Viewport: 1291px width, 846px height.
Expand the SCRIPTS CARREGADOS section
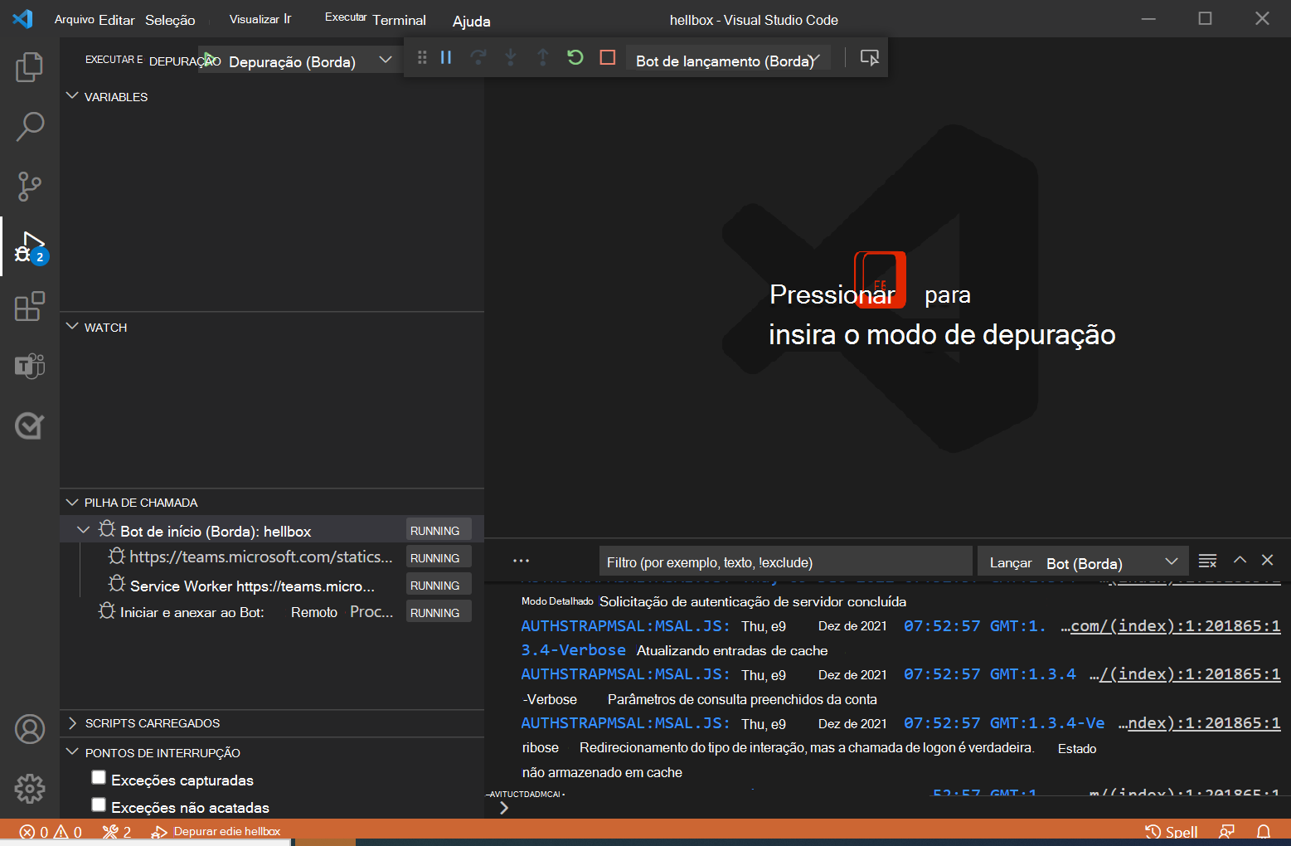click(72, 723)
